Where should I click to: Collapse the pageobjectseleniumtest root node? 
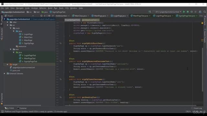point(5,19)
